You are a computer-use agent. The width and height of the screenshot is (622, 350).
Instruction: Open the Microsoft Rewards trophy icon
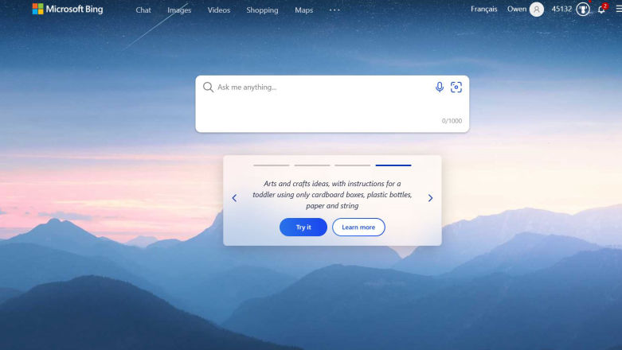tap(583, 9)
